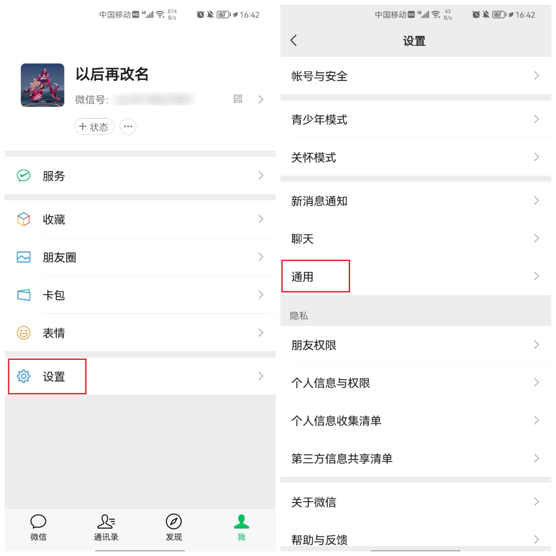
Task: Open 青少年模式 settings
Action: pyautogui.click(x=416, y=119)
